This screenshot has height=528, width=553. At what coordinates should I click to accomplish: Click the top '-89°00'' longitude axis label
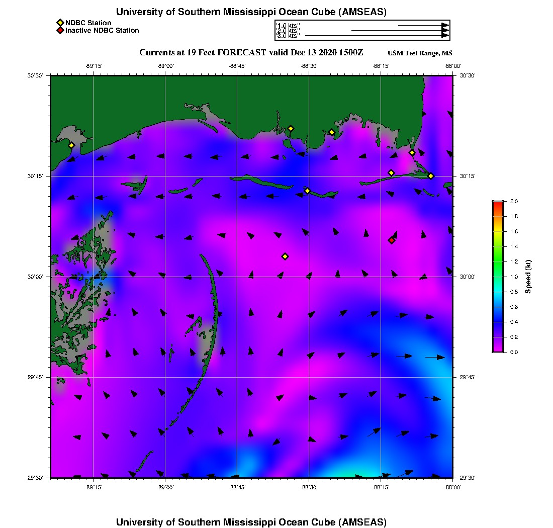(x=165, y=66)
